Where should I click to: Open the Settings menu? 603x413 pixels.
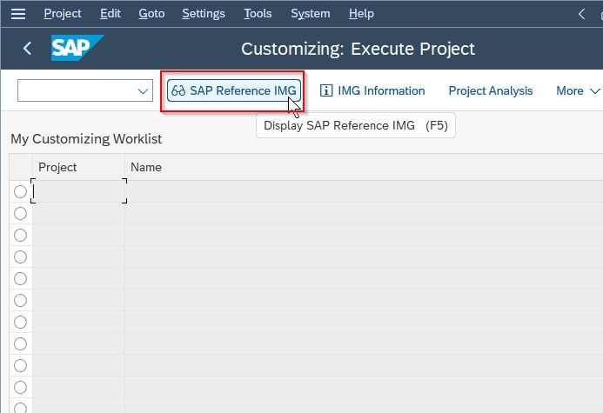tap(204, 14)
